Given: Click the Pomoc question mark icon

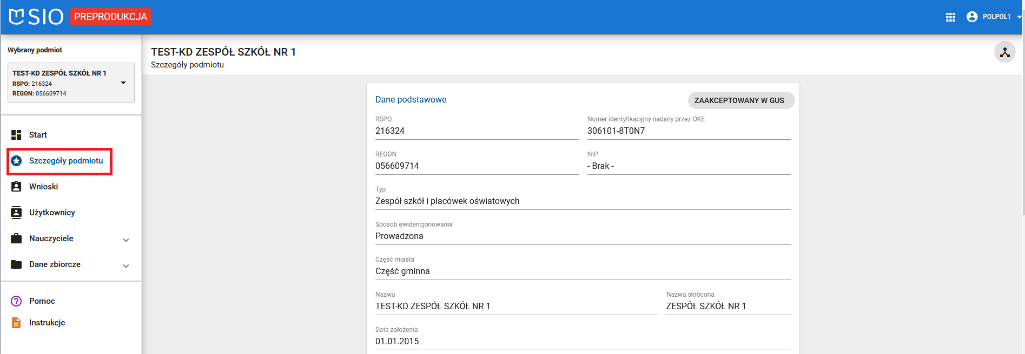Looking at the screenshot, I should [16, 301].
